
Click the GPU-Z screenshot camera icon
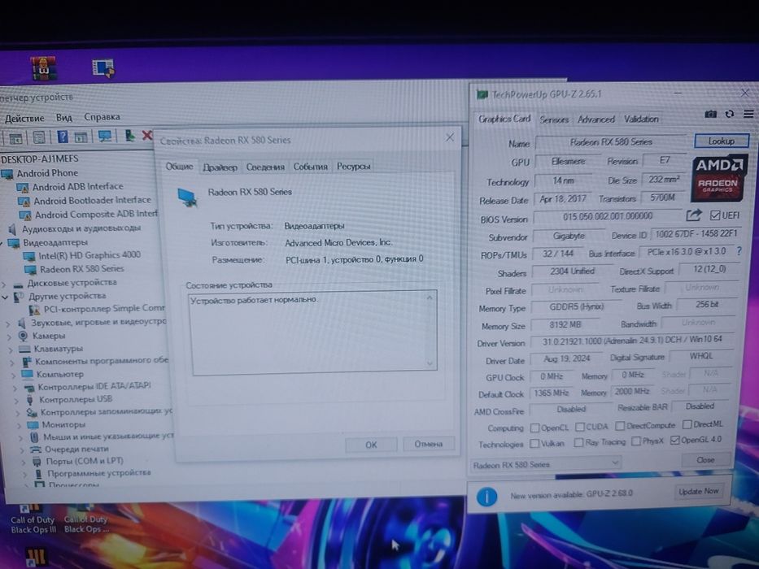(x=710, y=114)
